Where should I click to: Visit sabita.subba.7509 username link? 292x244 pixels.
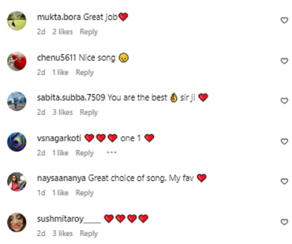pos(71,98)
